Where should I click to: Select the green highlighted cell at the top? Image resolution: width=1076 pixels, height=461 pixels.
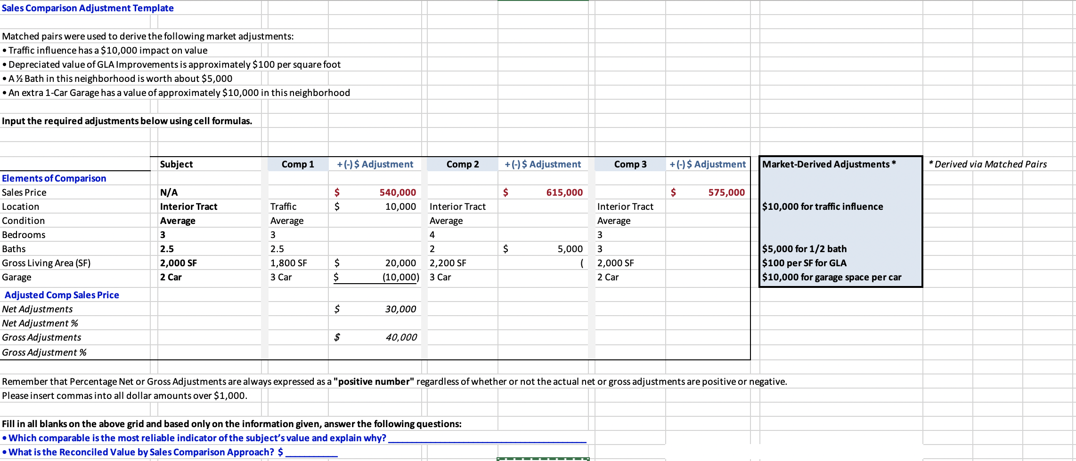tap(543, 6)
